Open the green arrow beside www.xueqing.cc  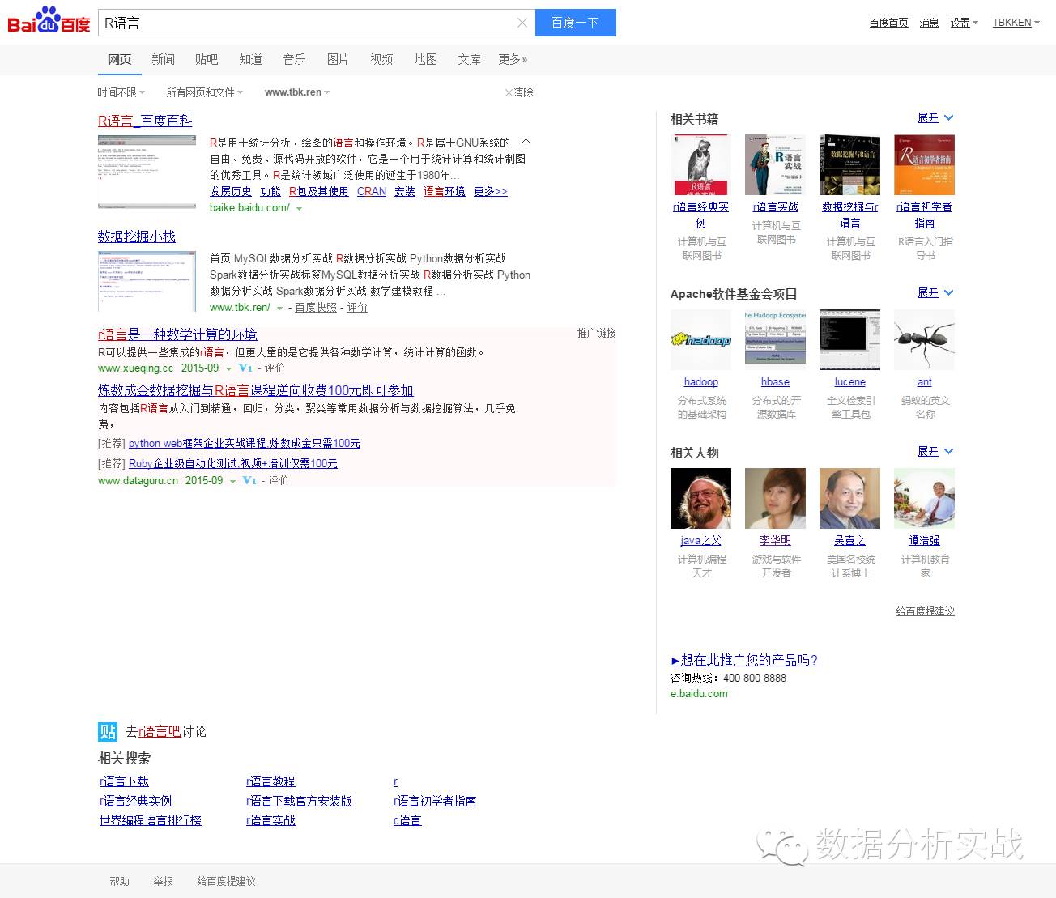pos(228,368)
